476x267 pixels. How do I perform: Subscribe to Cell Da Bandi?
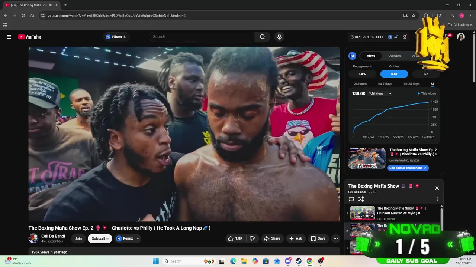(x=100, y=238)
